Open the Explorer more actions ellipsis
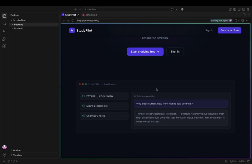This screenshot has width=252, height=164. click(57, 15)
